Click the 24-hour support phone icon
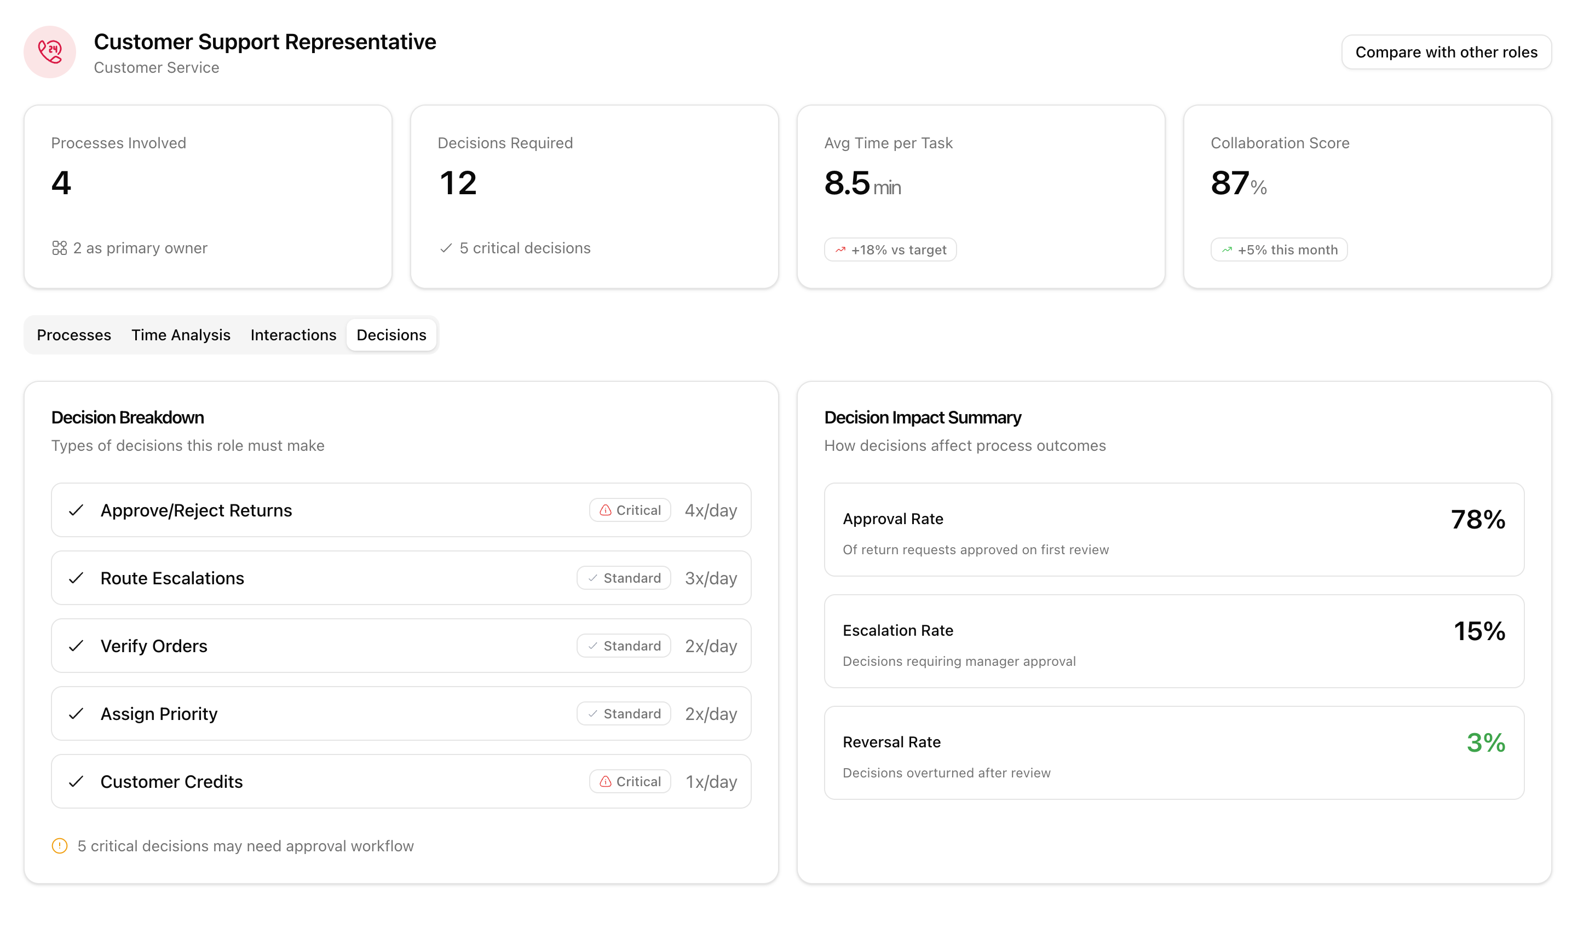The width and height of the screenshot is (1572, 935). coord(50,51)
